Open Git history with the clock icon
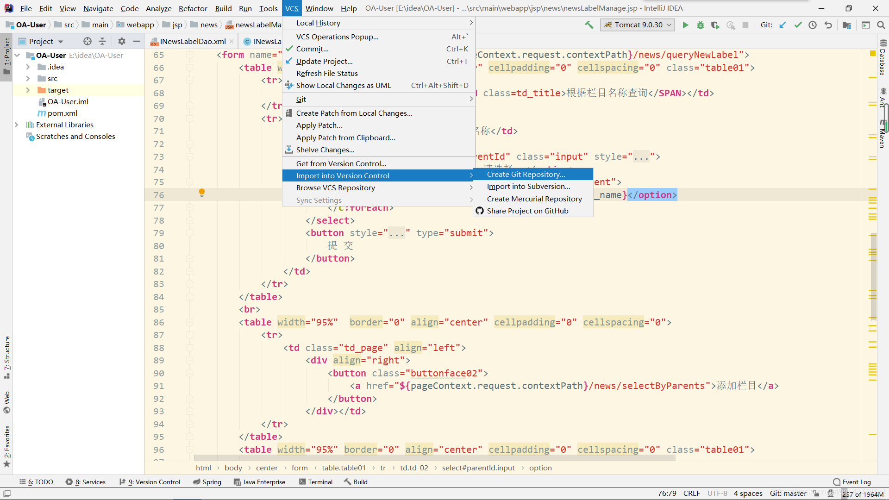The width and height of the screenshot is (889, 500). (813, 25)
